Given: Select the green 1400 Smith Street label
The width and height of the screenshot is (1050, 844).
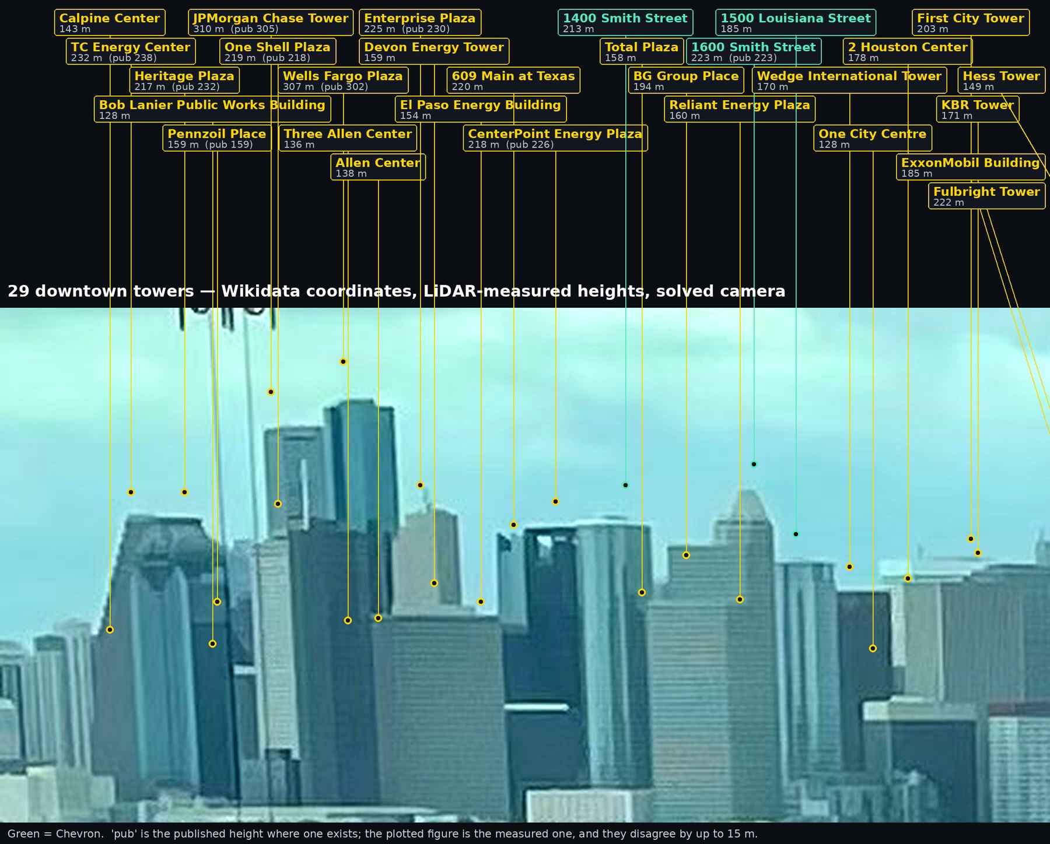Looking at the screenshot, I should click(x=625, y=22).
